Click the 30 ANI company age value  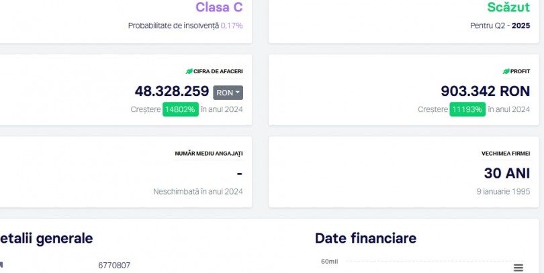pos(507,173)
